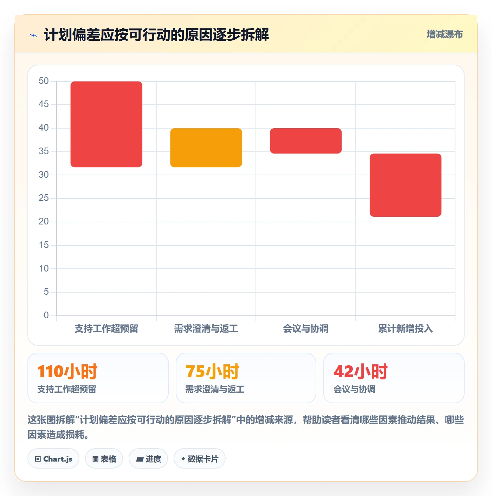Click the 增减瀑布 label in the header
This screenshot has height=496, width=492.
click(x=445, y=34)
